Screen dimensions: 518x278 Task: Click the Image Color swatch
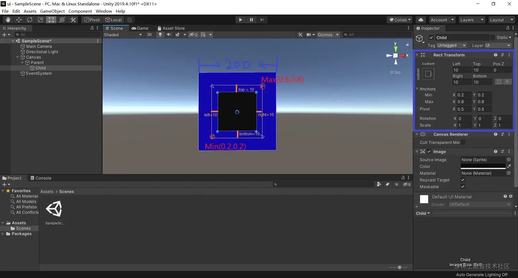483,166
